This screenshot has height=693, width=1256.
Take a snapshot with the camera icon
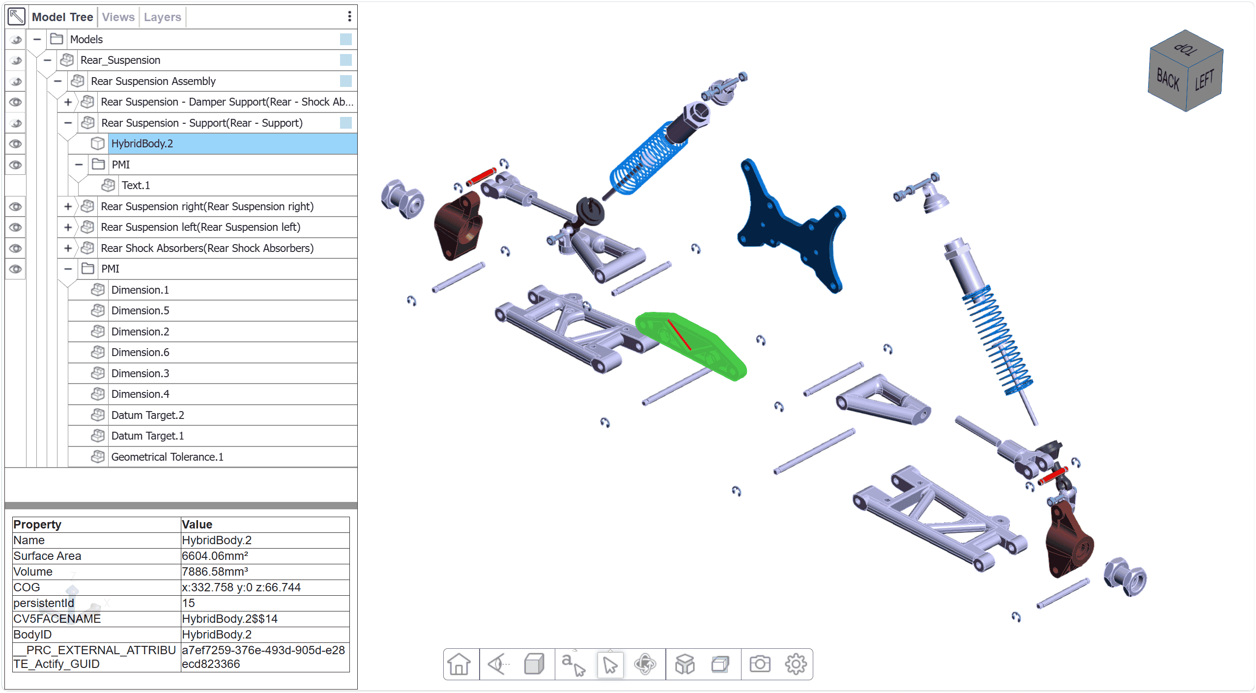coord(760,665)
